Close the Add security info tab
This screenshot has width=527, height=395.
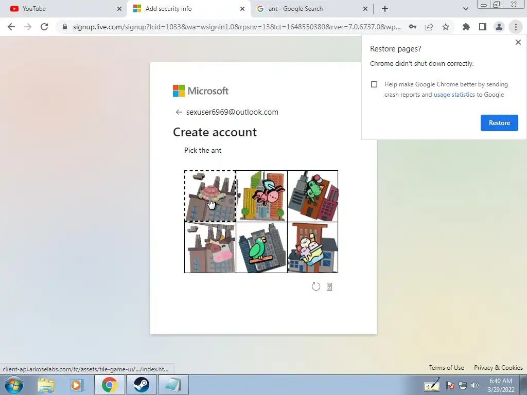(x=242, y=9)
